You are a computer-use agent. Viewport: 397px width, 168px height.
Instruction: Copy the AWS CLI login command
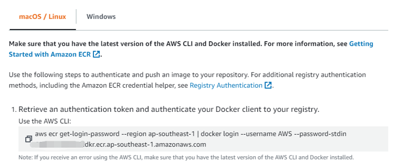pyautogui.click(x=28, y=139)
